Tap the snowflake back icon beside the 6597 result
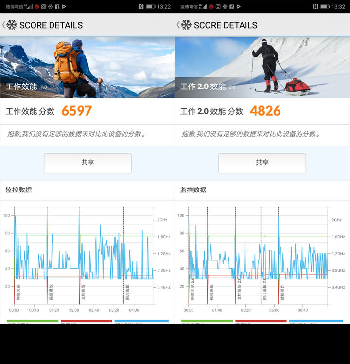 tap(11, 25)
